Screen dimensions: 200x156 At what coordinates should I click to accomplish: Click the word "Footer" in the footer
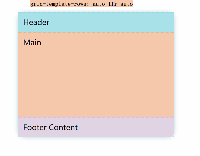pos(35,127)
